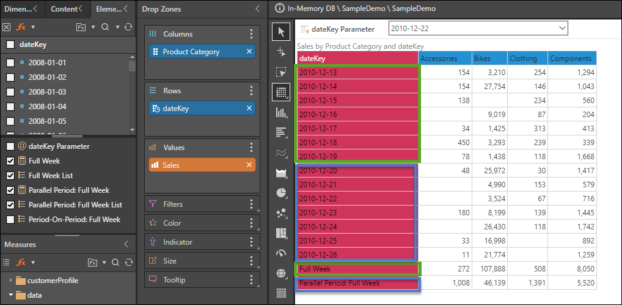Refresh the Measures panel list

[x=128, y=262]
